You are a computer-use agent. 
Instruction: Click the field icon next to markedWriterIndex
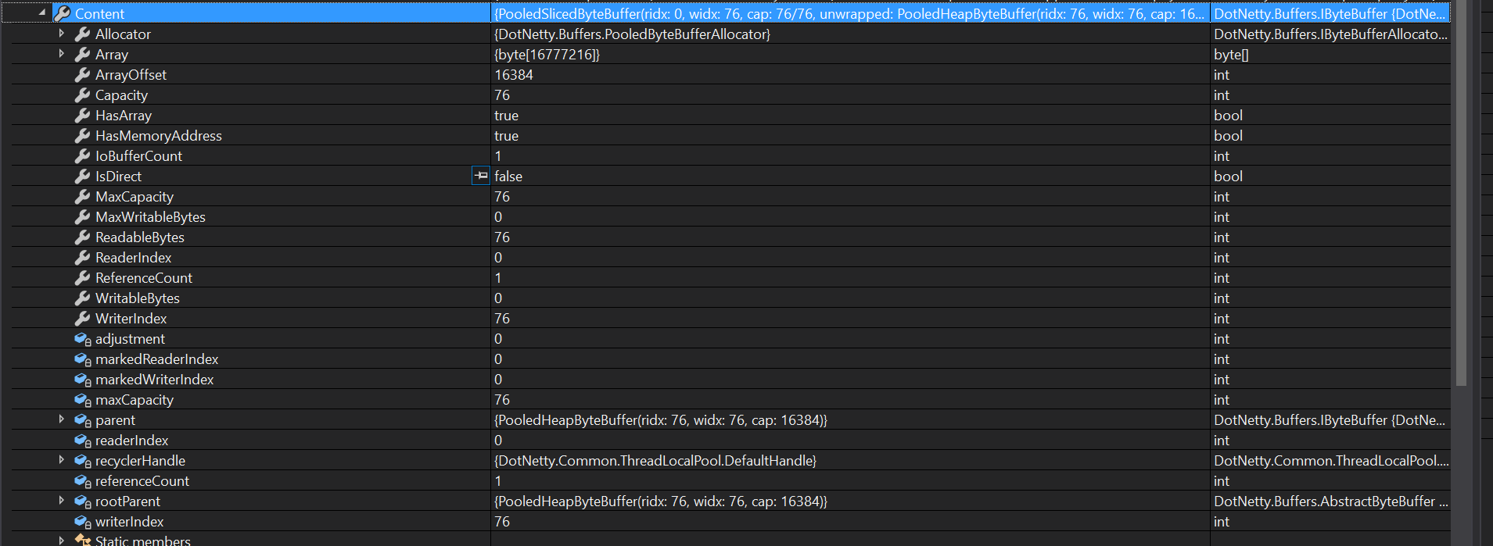pos(83,379)
